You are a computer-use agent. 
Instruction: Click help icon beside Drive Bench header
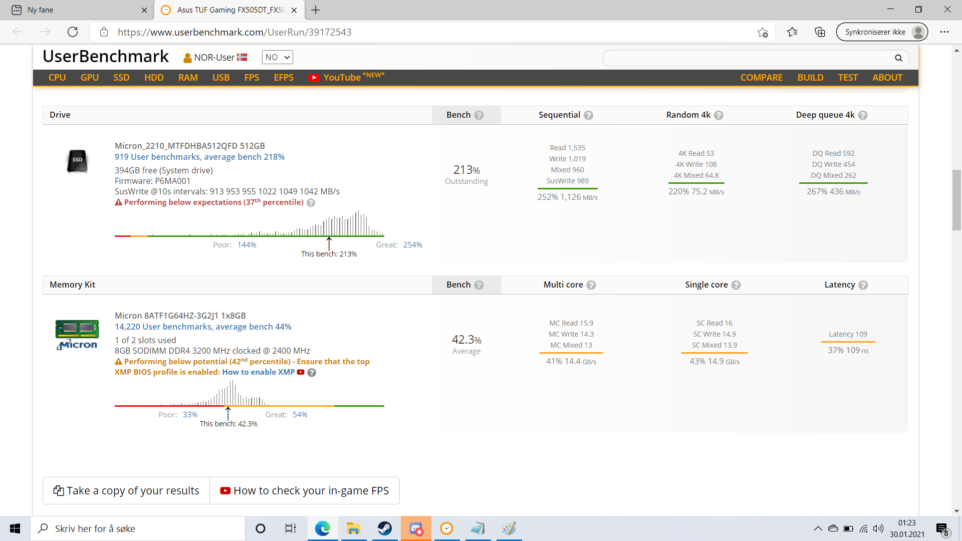(x=479, y=115)
